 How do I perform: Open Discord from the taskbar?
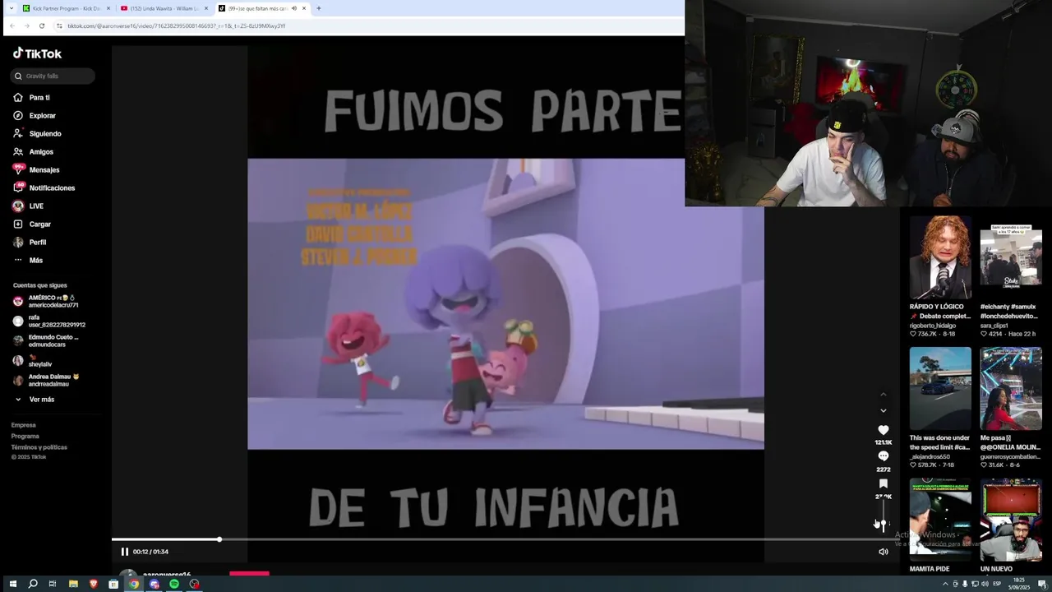point(154,584)
